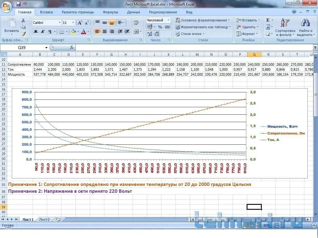Select column Q header

coord(254,55)
